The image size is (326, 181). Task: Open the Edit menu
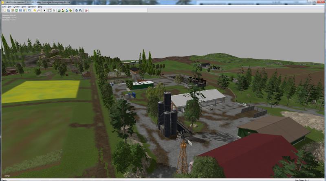9,7
